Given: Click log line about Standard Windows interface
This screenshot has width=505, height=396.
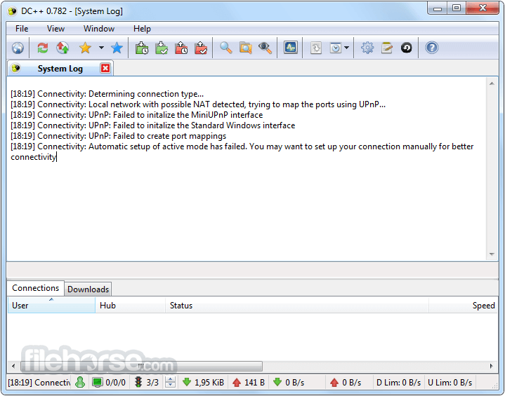Looking at the screenshot, I should click(152, 125).
